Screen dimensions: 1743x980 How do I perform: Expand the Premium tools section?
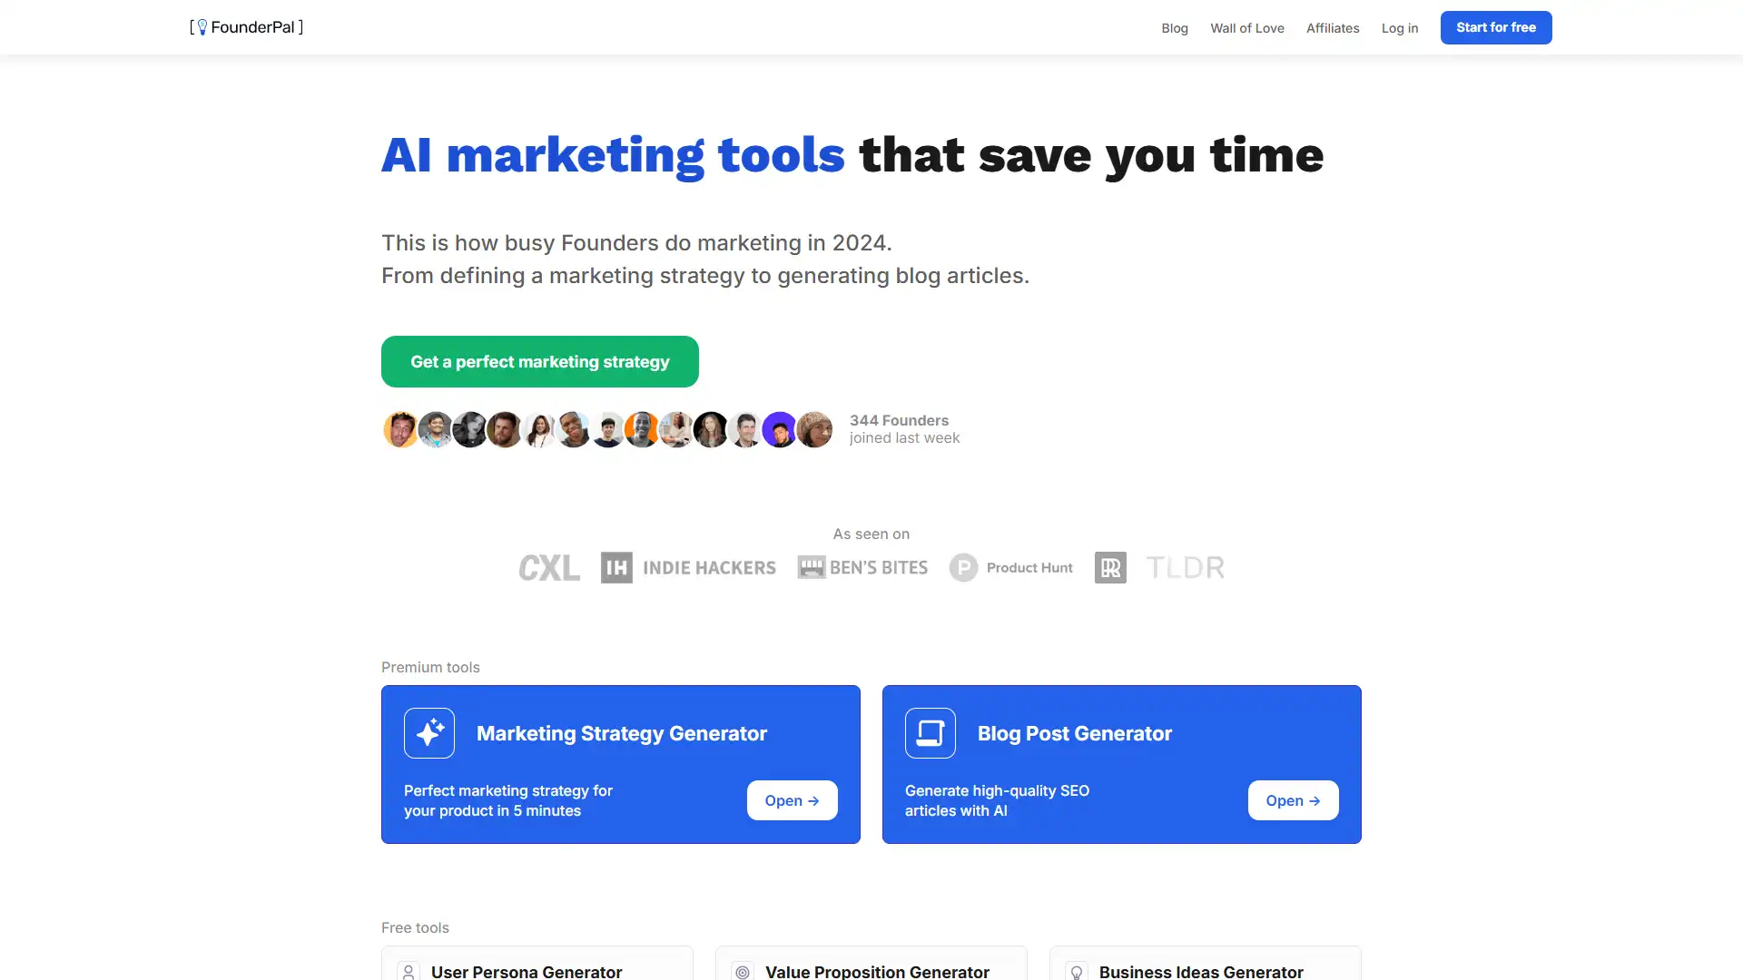[429, 667]
